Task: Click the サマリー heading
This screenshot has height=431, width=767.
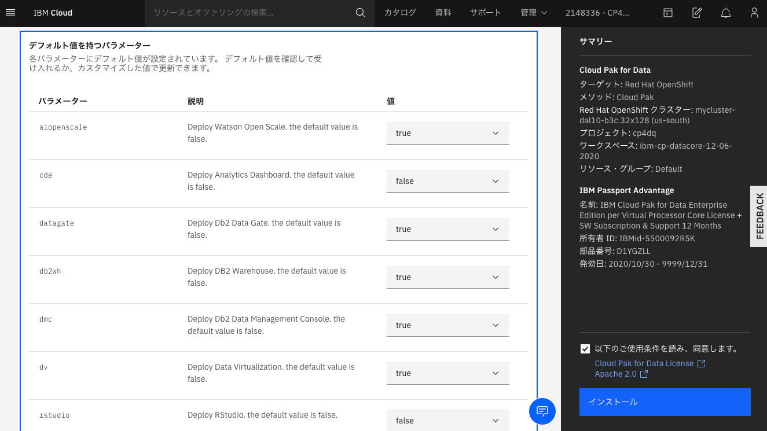Action: 596,41
